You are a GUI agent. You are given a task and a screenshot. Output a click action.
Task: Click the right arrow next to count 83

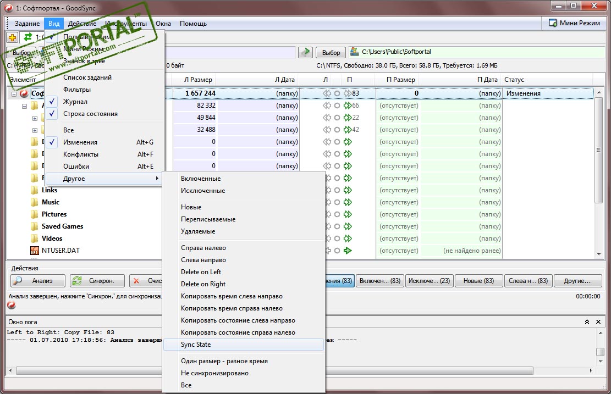pos(347,93)
